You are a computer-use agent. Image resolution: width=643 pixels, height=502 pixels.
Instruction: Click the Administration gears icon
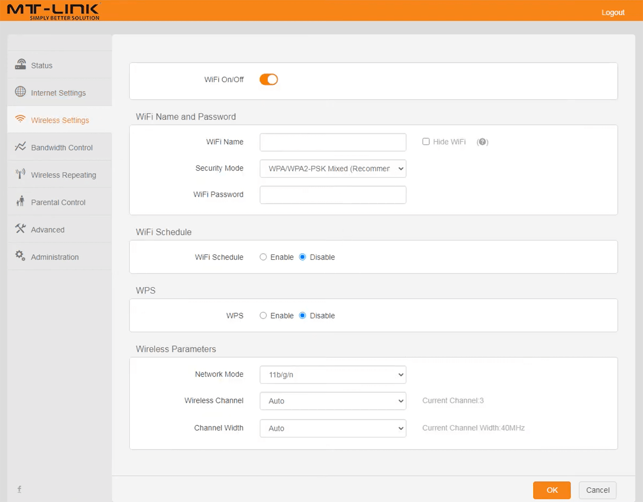[x=21, y=256]
